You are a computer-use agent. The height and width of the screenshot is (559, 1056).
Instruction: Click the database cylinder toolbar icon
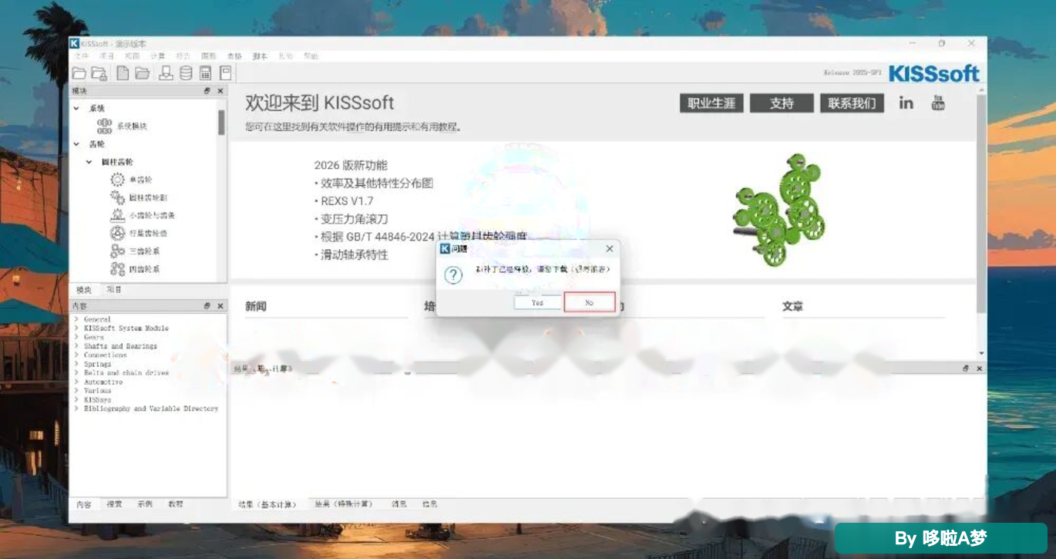186,73
